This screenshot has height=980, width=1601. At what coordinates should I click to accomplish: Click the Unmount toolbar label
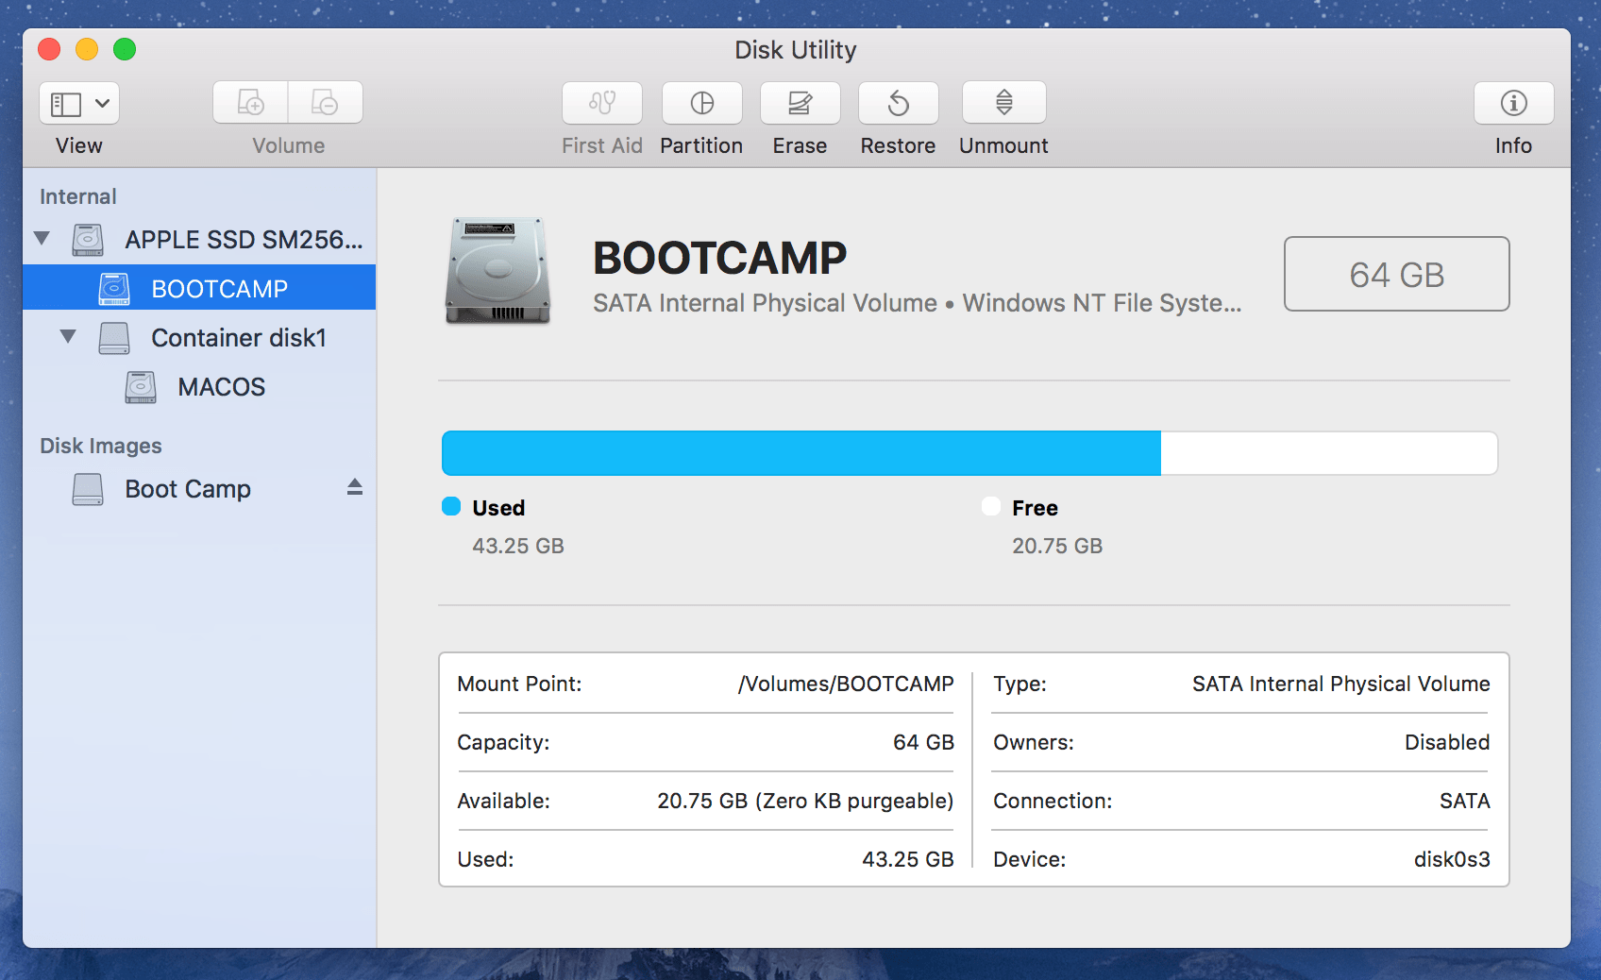[x=1003, y=145]
